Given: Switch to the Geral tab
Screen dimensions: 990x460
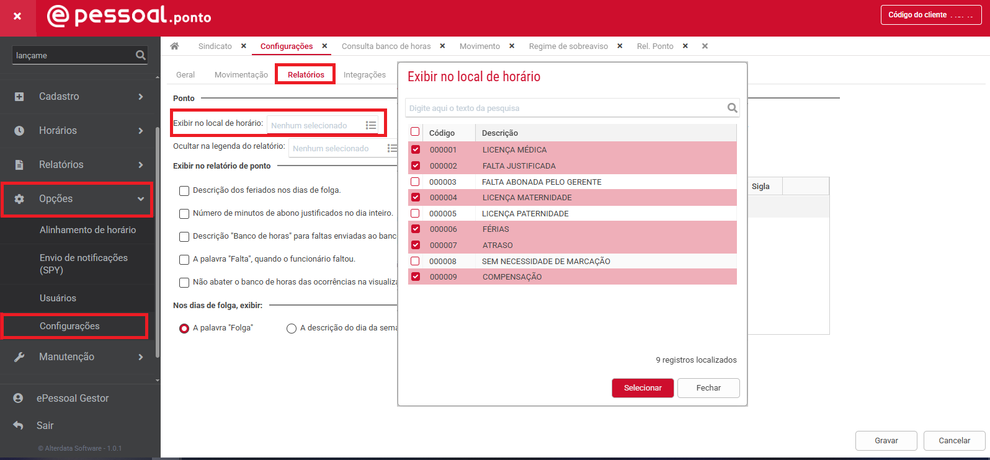Looking at the screenshot, I should coord(185,74).
